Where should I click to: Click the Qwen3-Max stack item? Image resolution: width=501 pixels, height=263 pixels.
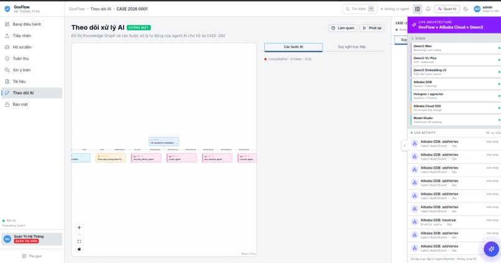coord(456,48)
